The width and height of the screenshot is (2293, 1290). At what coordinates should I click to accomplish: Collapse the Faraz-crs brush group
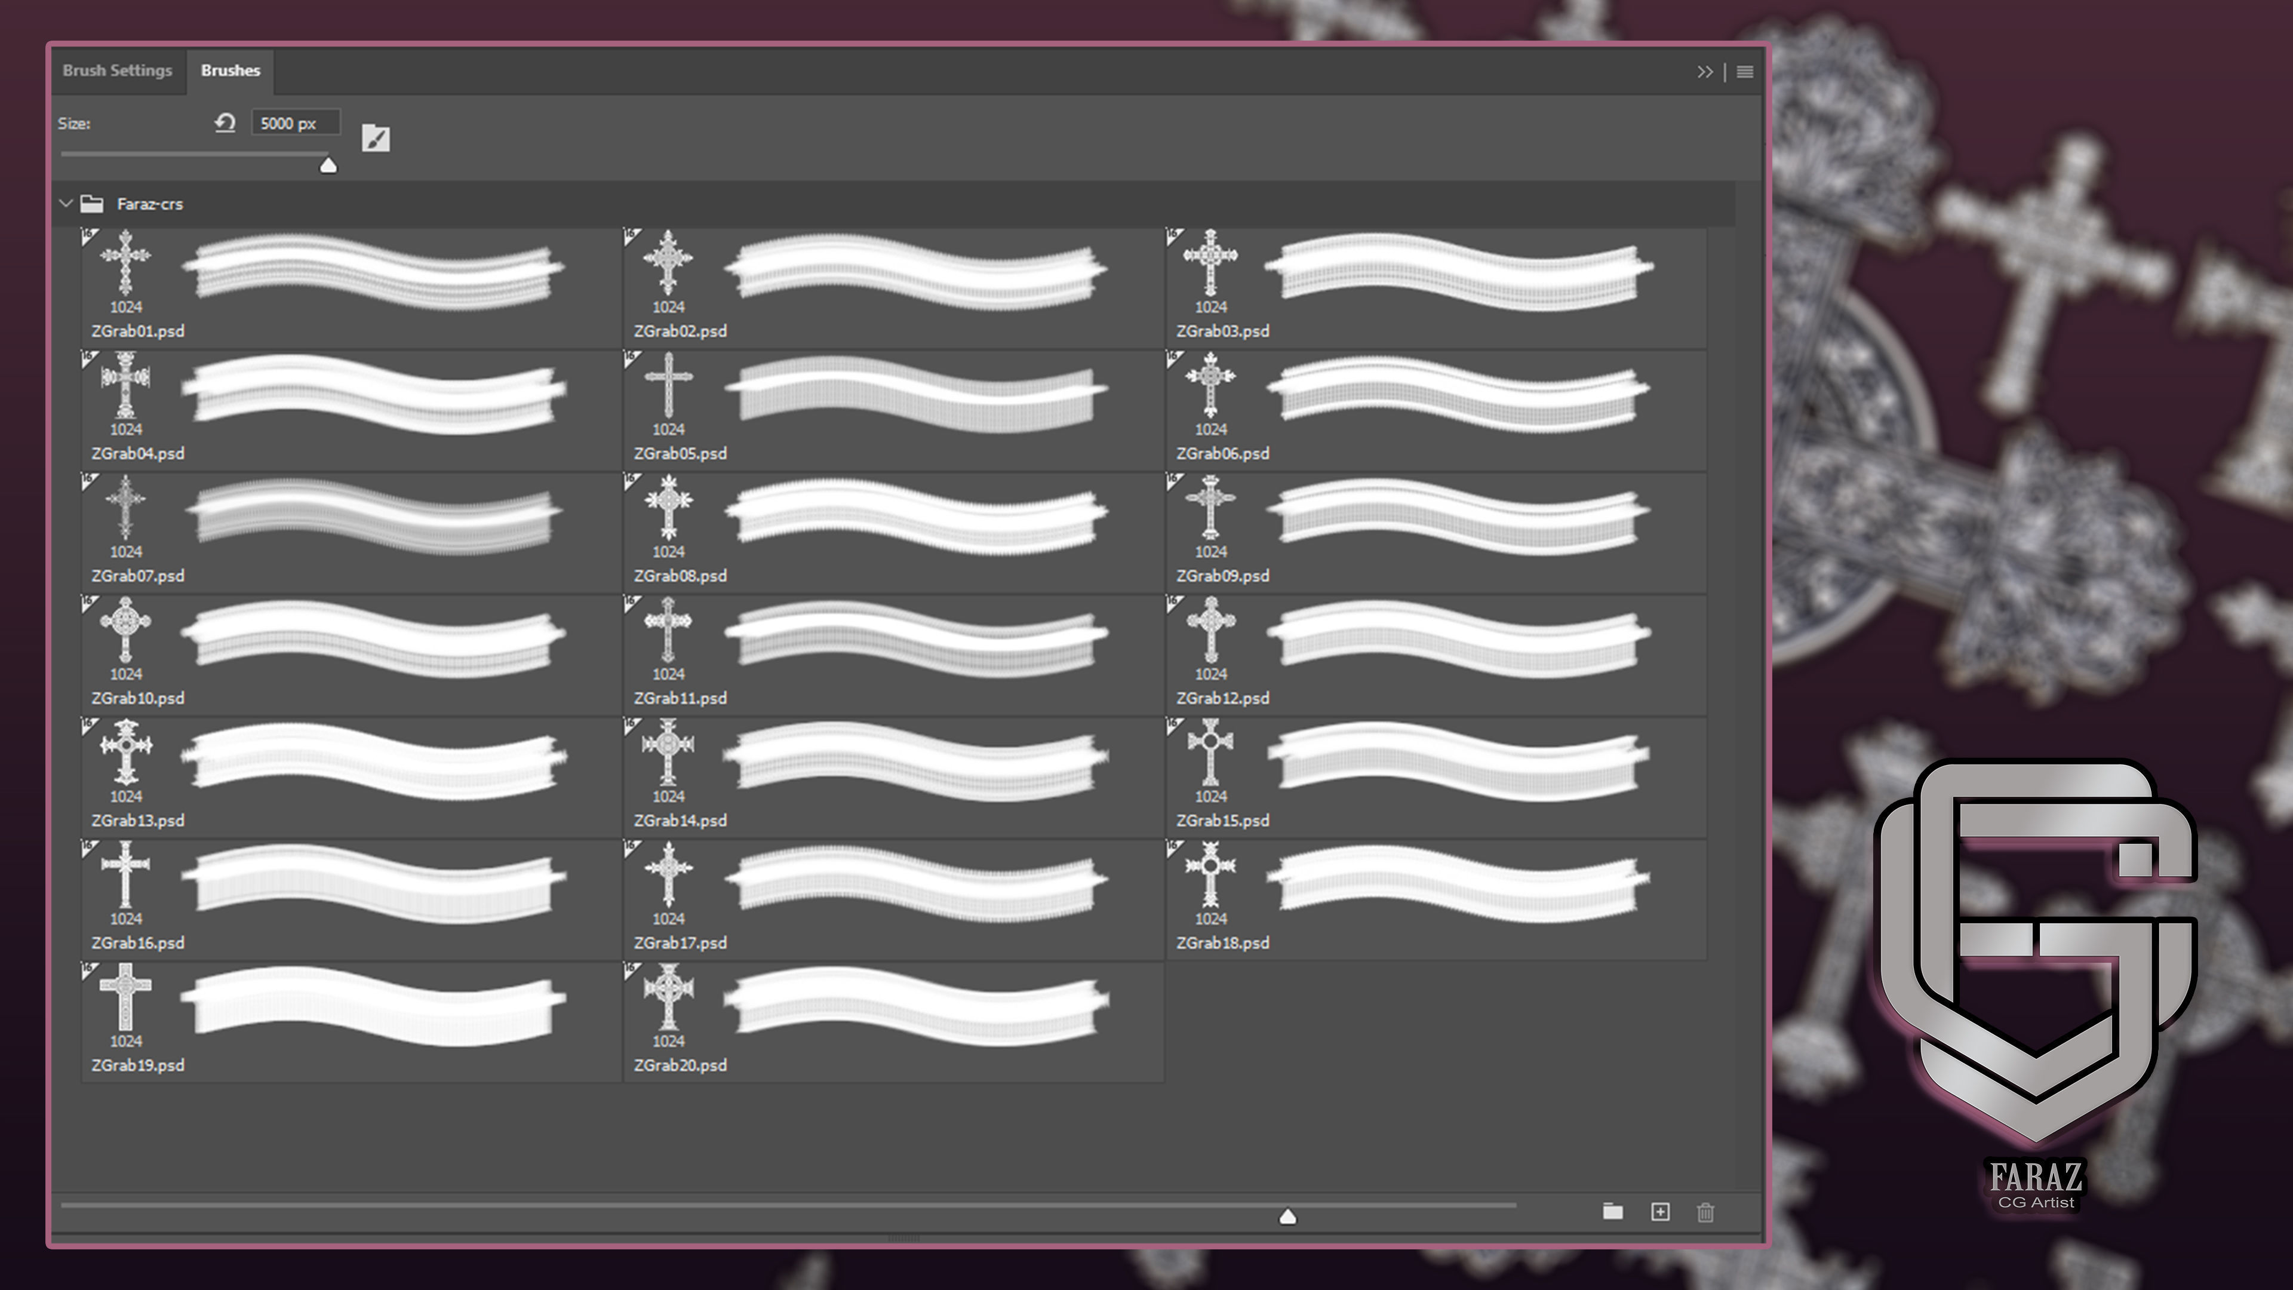click(x=66, y=204)
